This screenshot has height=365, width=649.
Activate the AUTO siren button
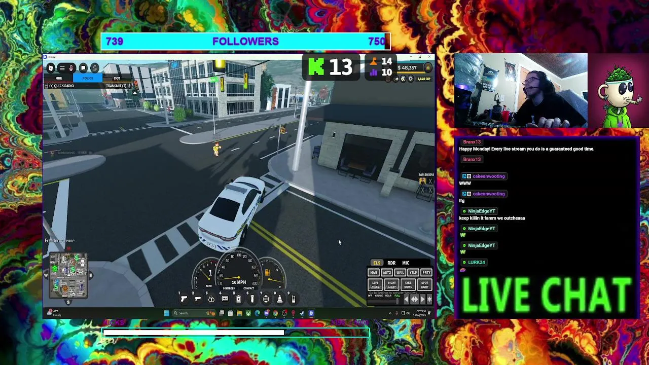(387, 273)
